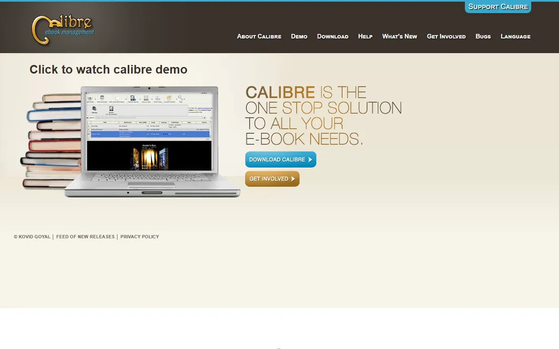The image size is (559, 349).
Task: View What's New page
Action: click(x=399, y=37)
